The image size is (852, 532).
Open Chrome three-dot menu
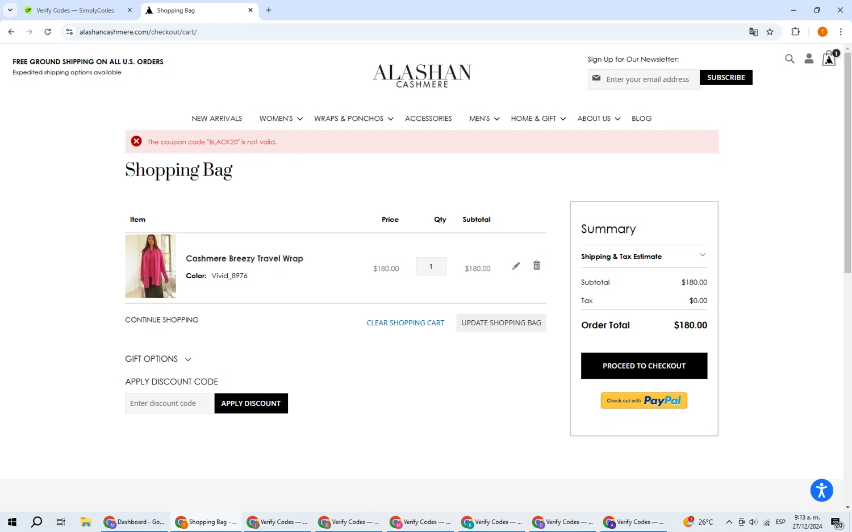pos(841,32)
